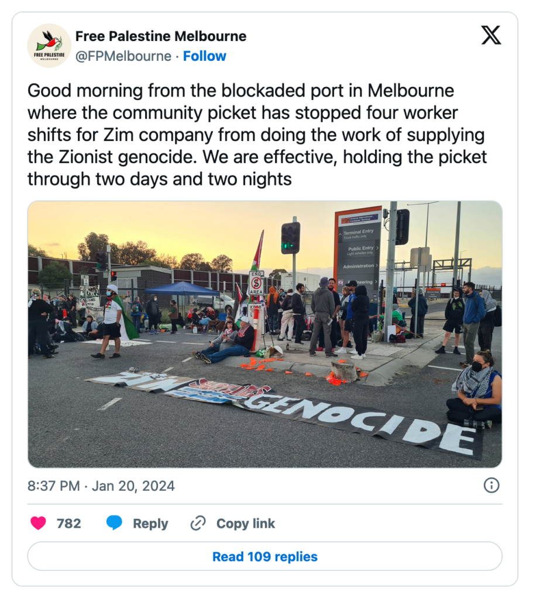Click the tweet text about the blockaded port
Viewport: 540px width, 599px height.
(x=257, y=135)
